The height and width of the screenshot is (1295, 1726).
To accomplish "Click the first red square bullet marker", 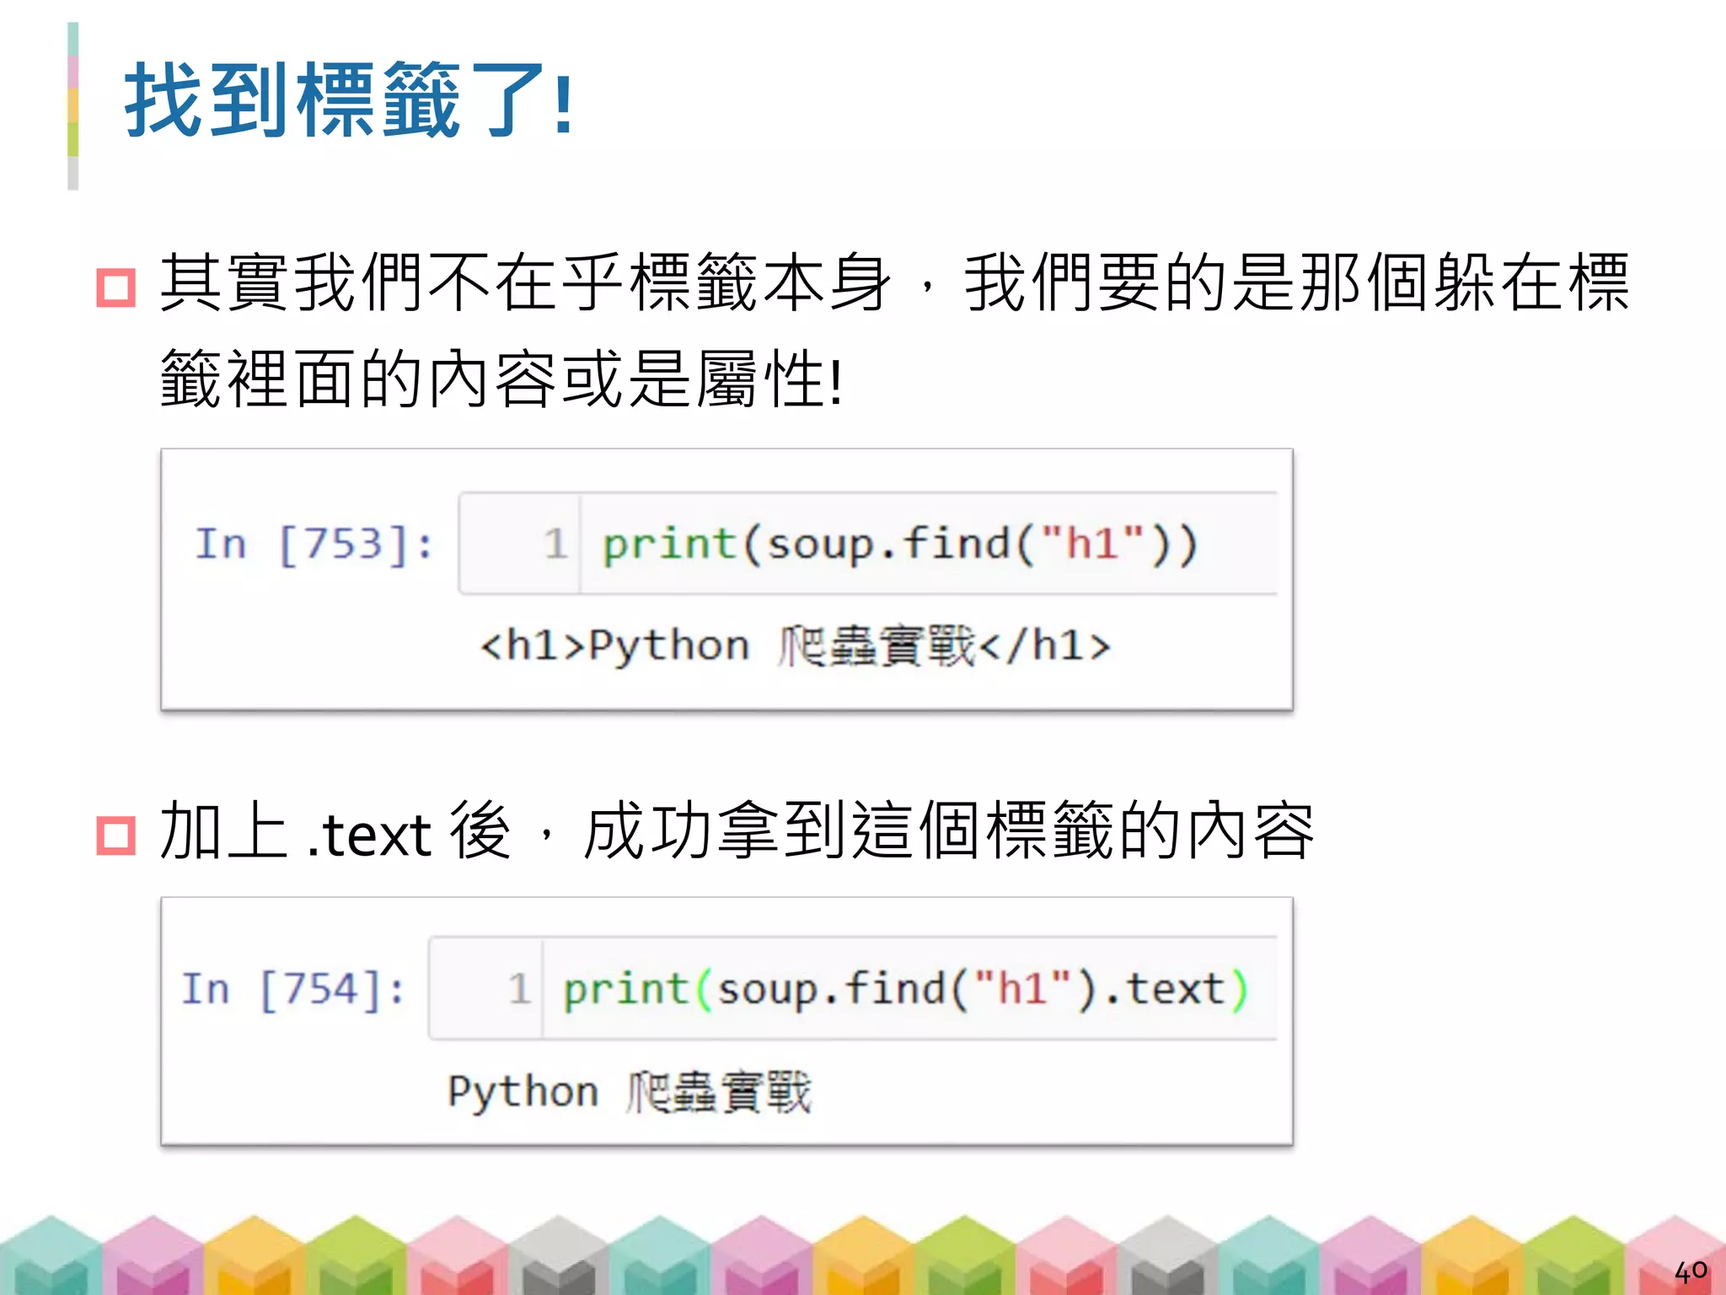I will tap(115, 287).
